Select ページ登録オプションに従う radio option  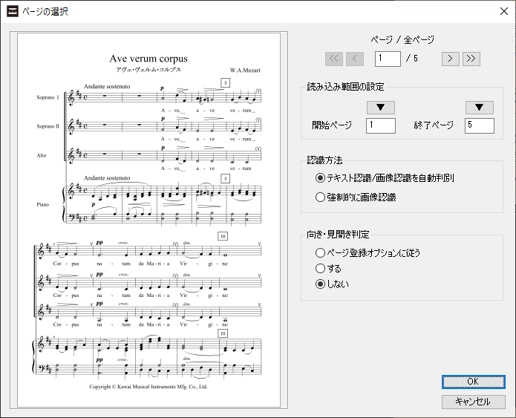tap(368, 252)
